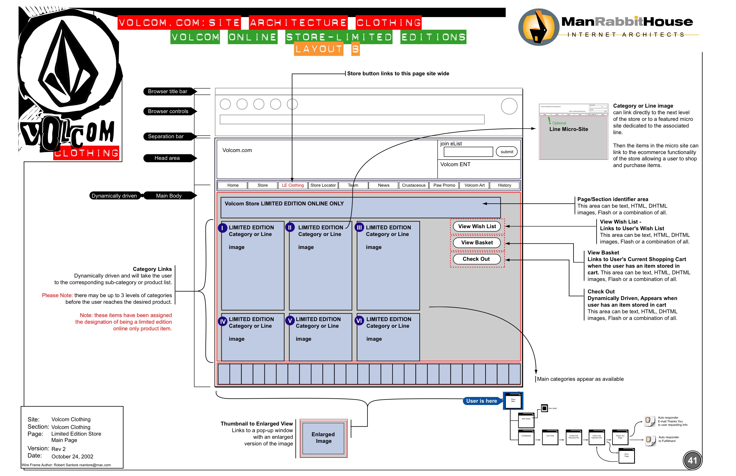The height and width of the screenshot is (476, 736).
Task: Click the Cart Total sitemap page icon
Action: point(550,437)
